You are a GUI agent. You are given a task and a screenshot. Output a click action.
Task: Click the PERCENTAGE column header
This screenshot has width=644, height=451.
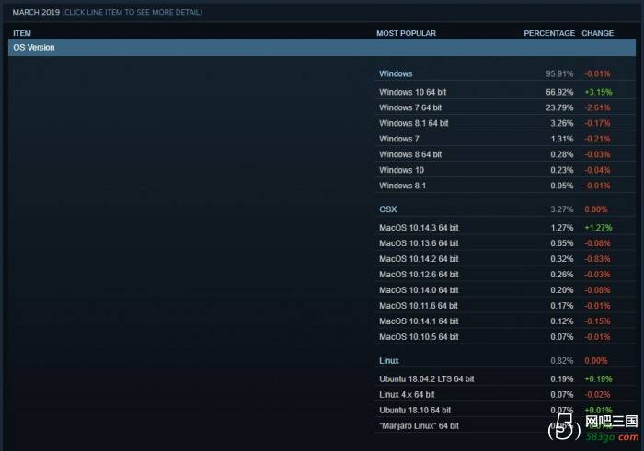549,33
